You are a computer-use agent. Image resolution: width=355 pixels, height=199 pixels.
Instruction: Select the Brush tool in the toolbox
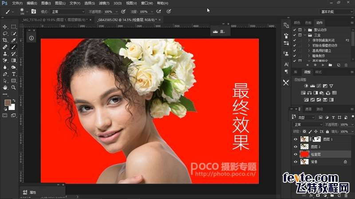tap(13, 47)
